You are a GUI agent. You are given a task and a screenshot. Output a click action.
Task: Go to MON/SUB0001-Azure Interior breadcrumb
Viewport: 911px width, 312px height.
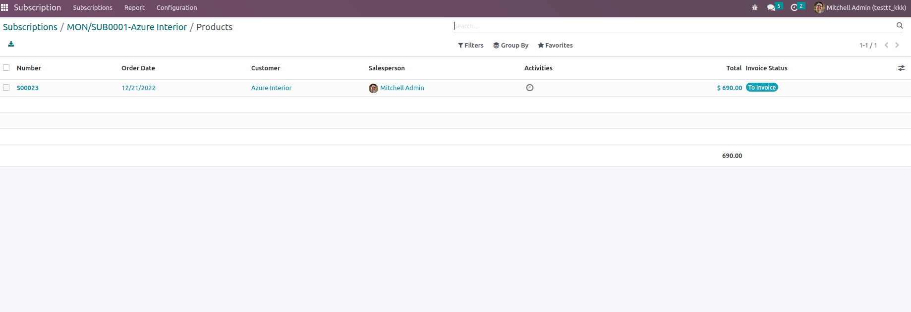pos(127,27)
